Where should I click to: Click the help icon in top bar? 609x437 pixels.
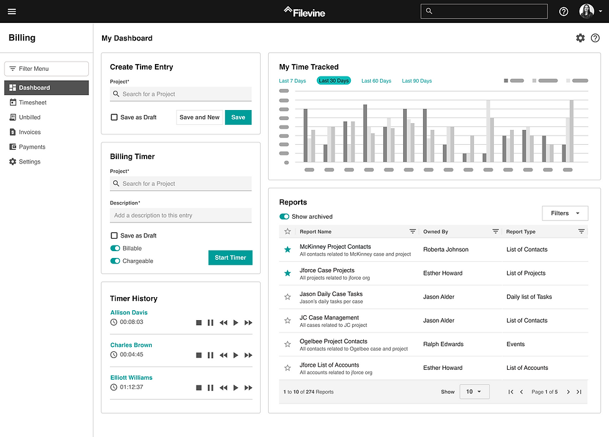coord(563,12)
